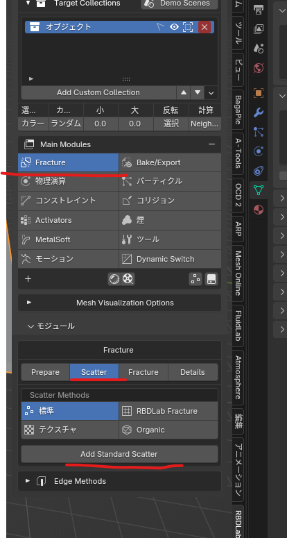287x538 pixels.
Task: Remove オブジェクト collection with red X
Action: (x=205, y=27)
